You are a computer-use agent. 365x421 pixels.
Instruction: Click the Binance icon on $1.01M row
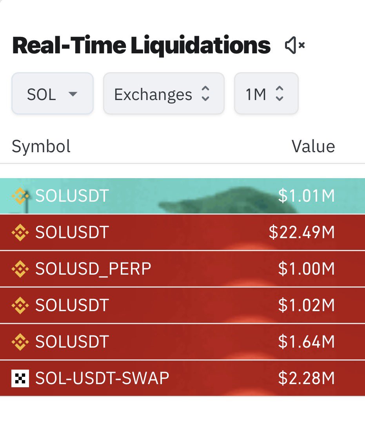[20, 196]
